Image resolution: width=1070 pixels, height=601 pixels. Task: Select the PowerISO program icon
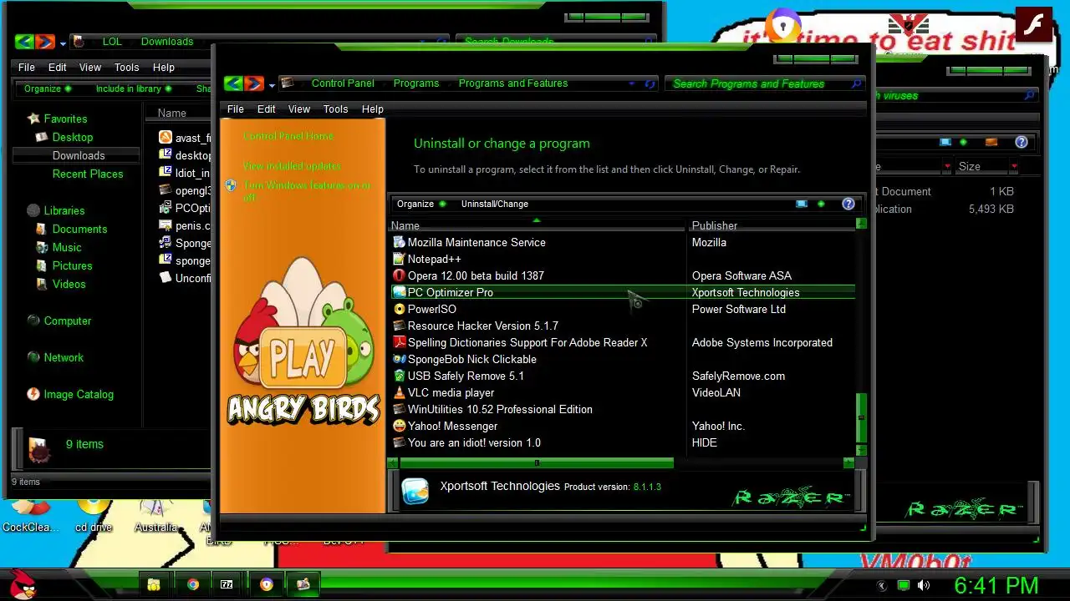pyautogui.click(x=400, y=309)
